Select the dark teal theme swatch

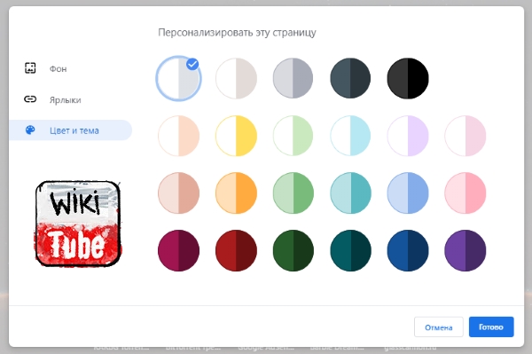pyautogui.click(x=350, y=250)
